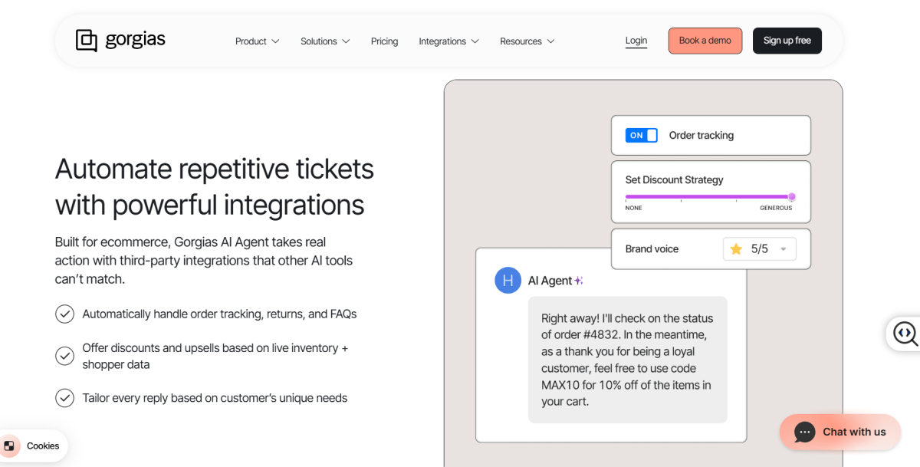Open the Brand voice 5/5 dropdown
This screenshot has width=920, height=467.
(x=760, y=248)
